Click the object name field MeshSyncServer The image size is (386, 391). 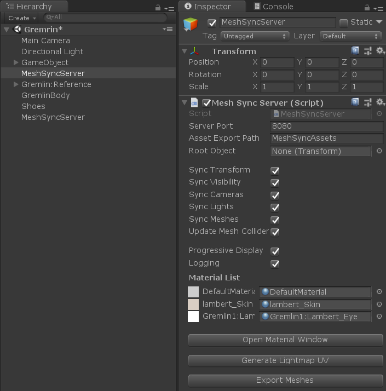coord(278,22)
